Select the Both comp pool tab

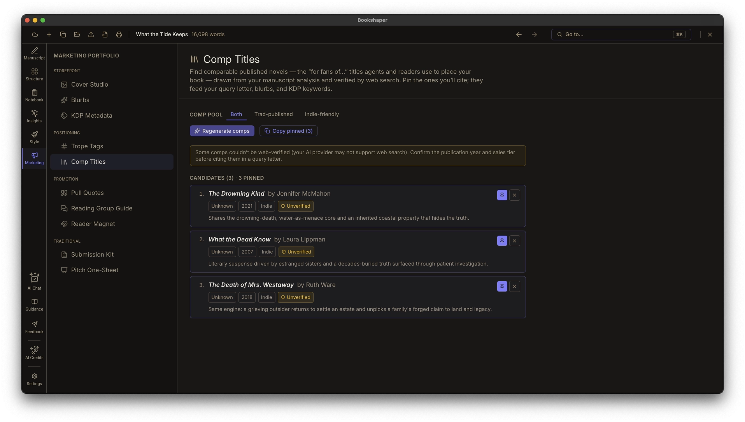[x=236, y=115]
